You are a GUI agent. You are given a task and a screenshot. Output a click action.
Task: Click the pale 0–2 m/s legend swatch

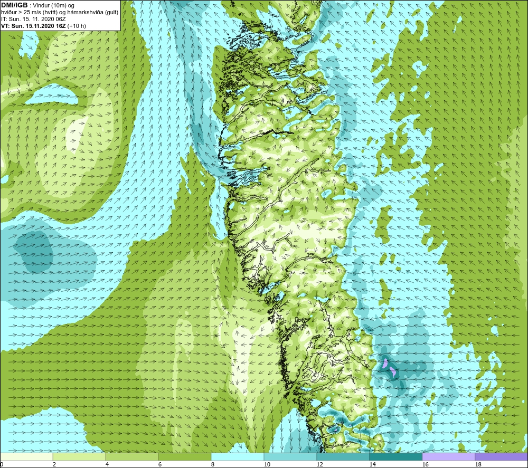click(x=26, y=456)
